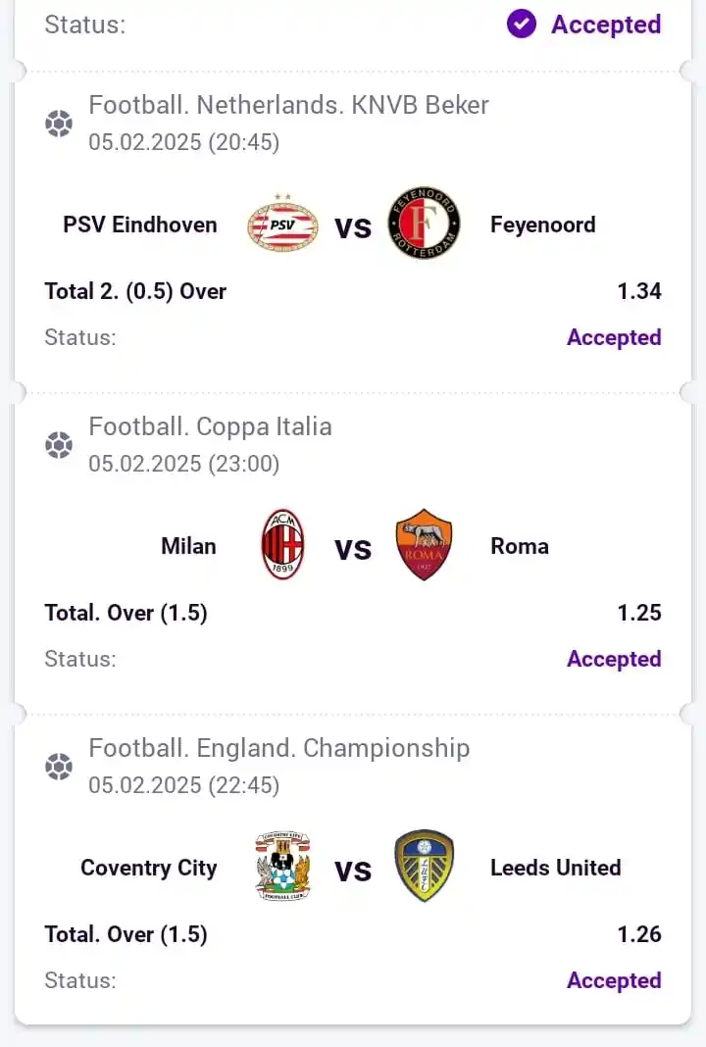The height and width of the screenshot is (1047, 706).
Task: Click the PSV Eindhoven club logo
Action: coord(282,224)
